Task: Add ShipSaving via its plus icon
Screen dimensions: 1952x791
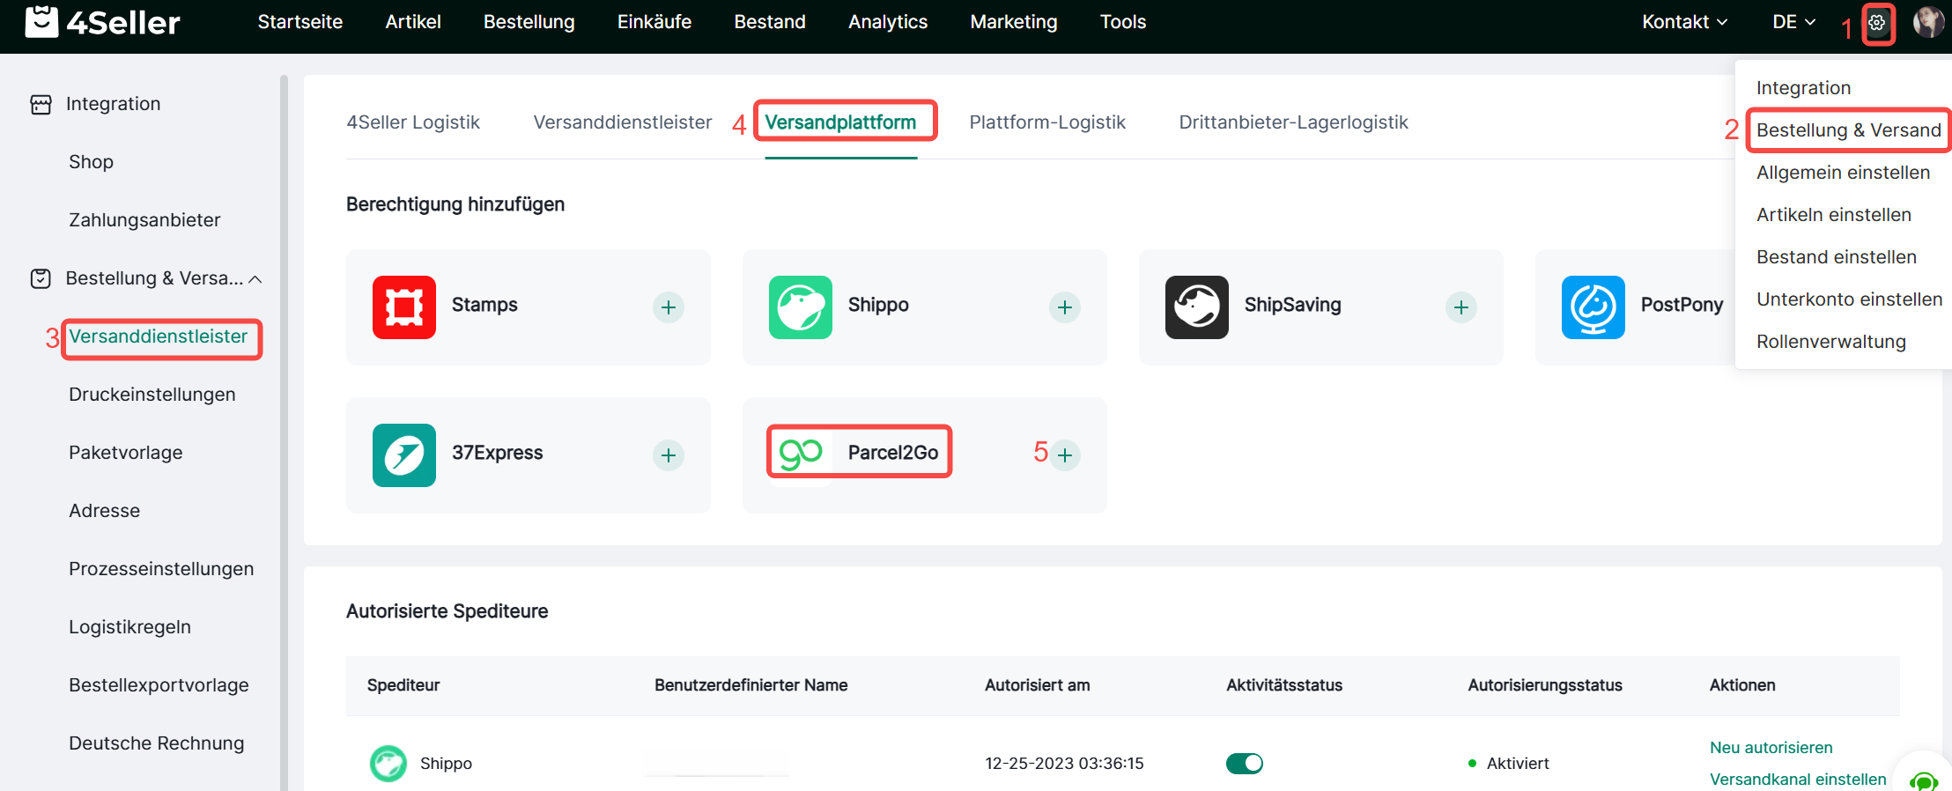Action: 1460,307
